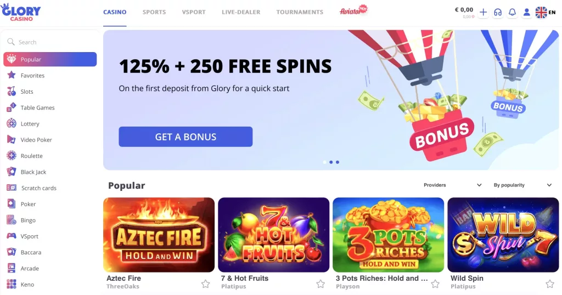Mark Wild Spin as favorite
The image size is (562, 295).
(550, 284)
